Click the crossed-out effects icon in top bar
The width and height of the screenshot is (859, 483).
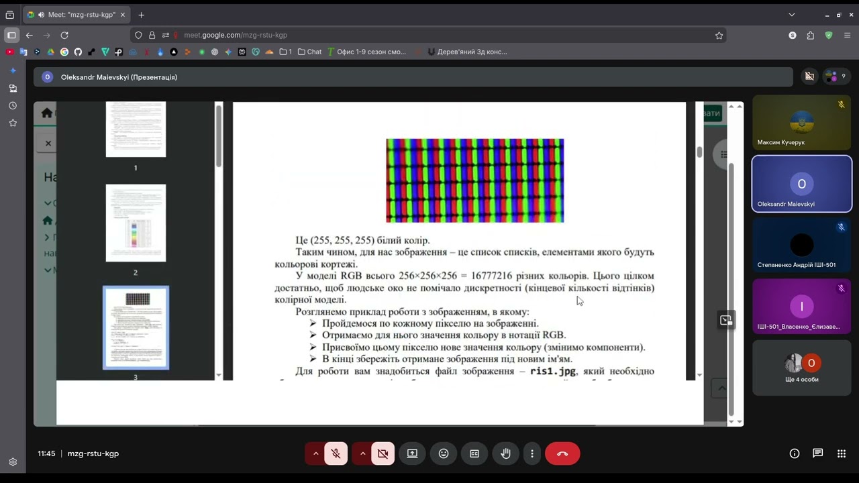coord(809,76)
